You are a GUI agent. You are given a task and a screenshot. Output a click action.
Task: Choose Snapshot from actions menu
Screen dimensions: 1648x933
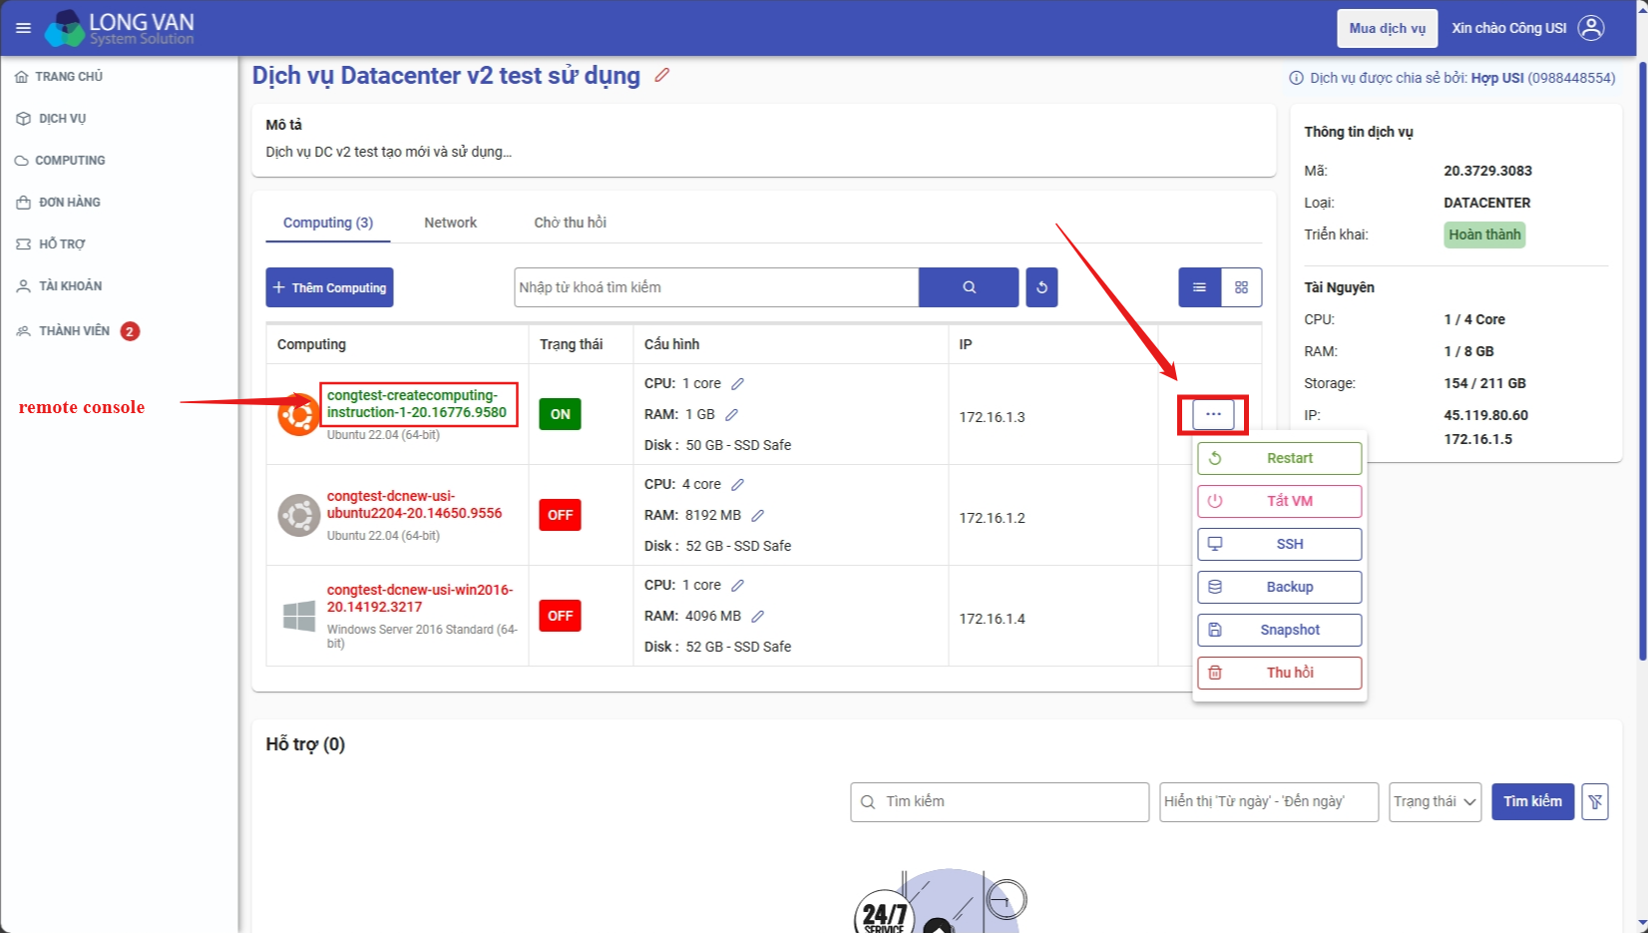[x=1279, y=630]
